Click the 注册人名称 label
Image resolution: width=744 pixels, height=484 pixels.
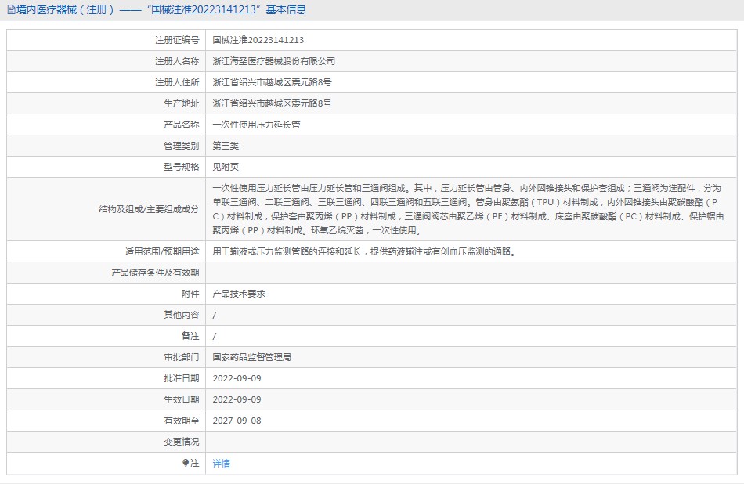(177, 61)
